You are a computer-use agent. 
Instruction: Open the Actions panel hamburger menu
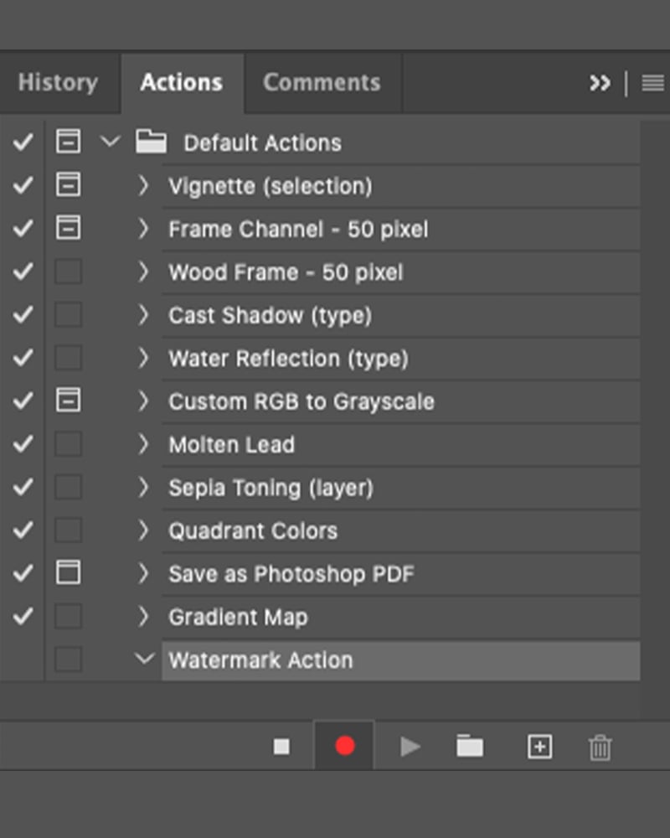pyautogui.click(x=653, y=83)
